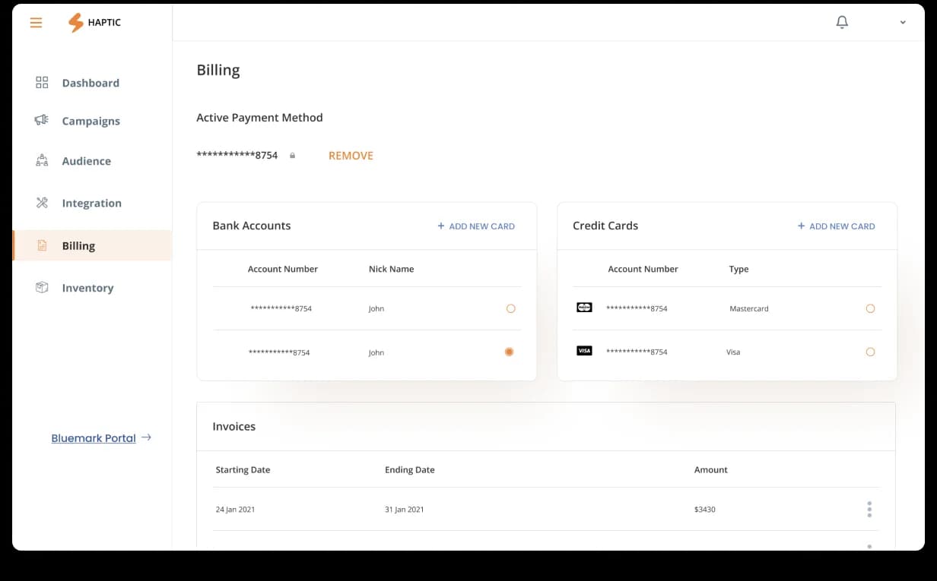937x581 pixels.
Task: Click the Nick Name column header
Action: [x=391, y=269]
